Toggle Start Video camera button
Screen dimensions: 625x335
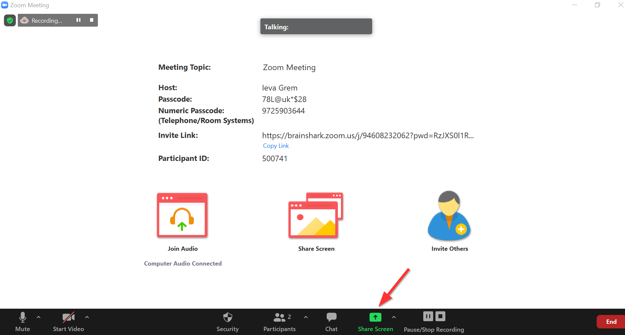pos(68,322)
